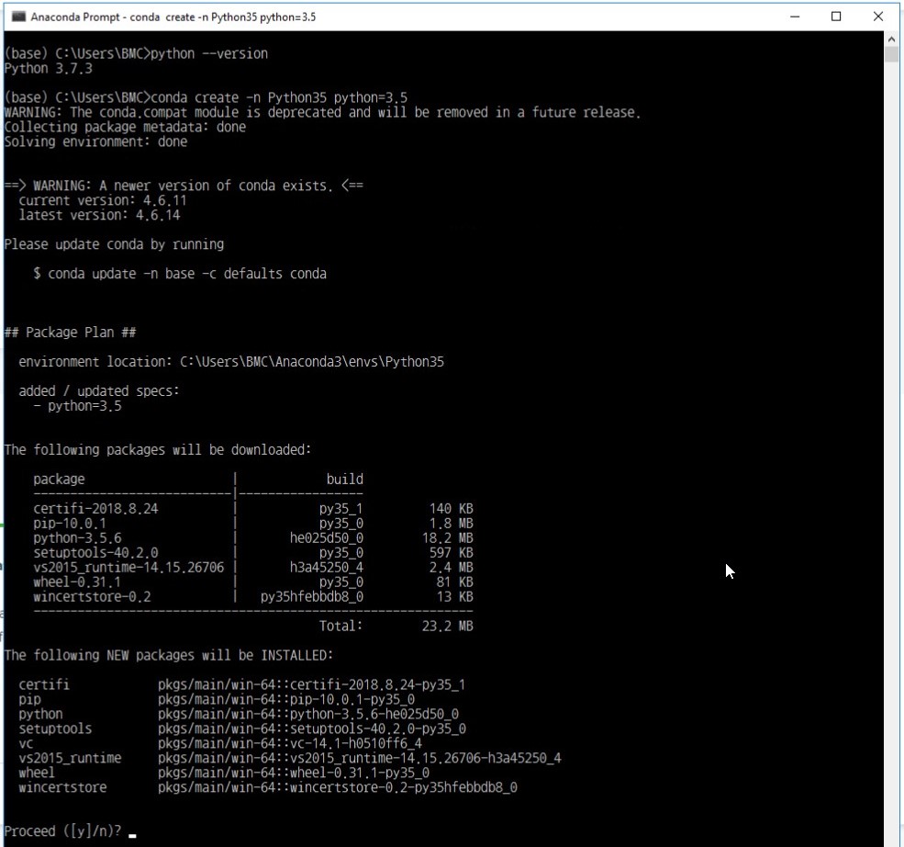This screenshot has width=904, height=847.
Task: Click 'pkgs/main/win-64::setuptools-40.2.0-py35_0'
Action: click(312, 728)
